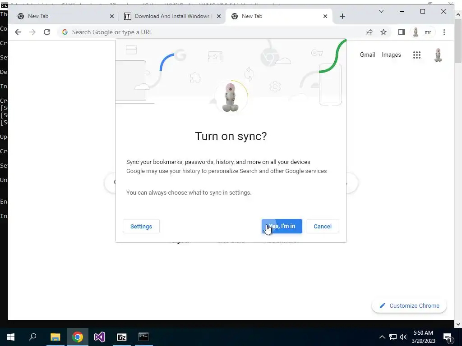Bookmark this tab with the star icon
462x346 pixels.
pyautogui.click(x=383, y=32)
